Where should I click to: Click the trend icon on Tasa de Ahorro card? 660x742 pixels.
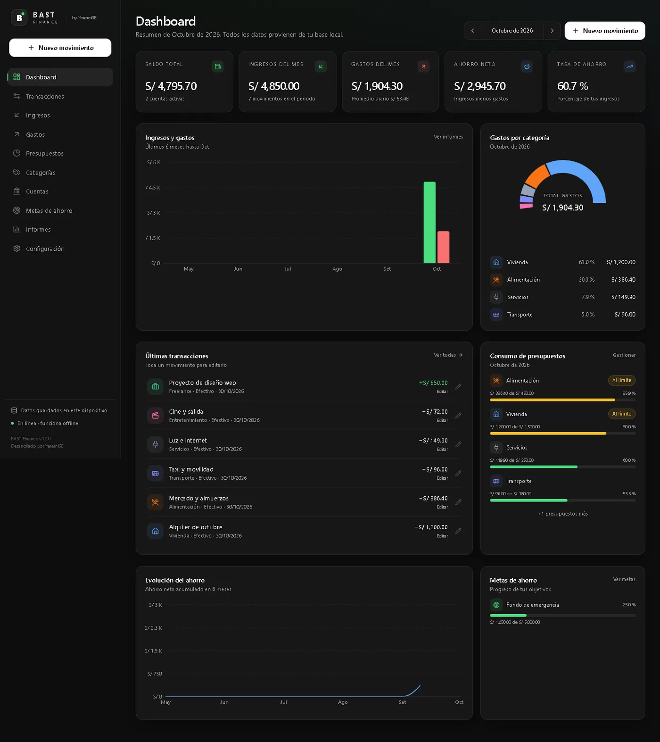point(629,67)
